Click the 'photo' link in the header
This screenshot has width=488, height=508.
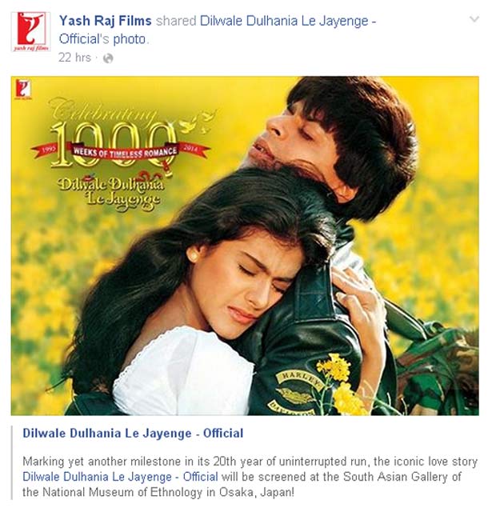coord(130,39)
